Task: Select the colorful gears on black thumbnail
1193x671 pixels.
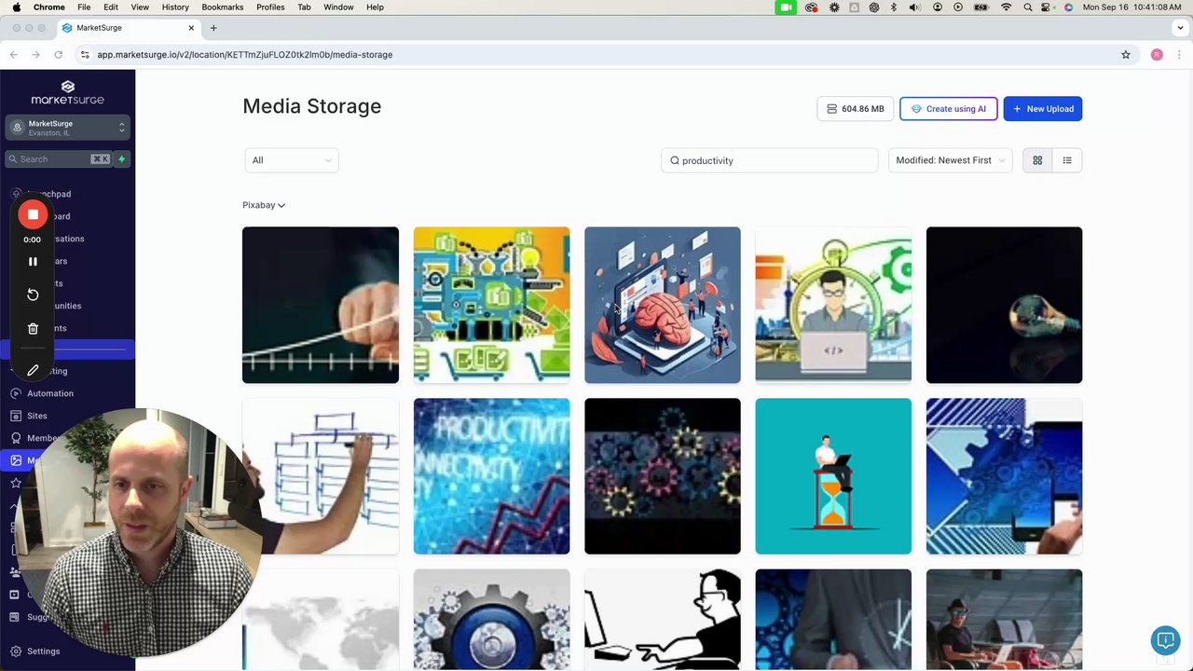Action: [x=663, y=476]
